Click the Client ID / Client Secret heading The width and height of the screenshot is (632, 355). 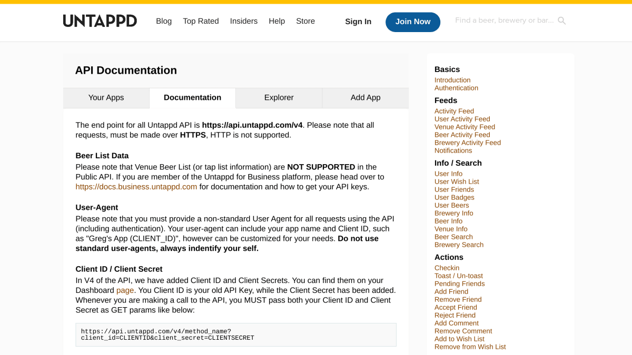coord(119,269)
